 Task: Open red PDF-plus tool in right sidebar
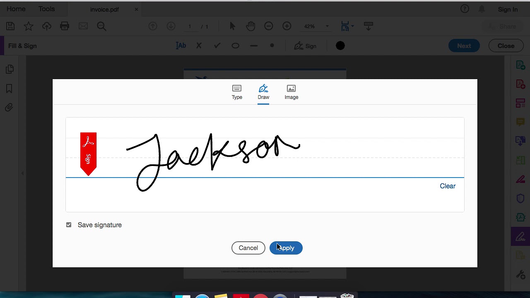click(520, 84)
